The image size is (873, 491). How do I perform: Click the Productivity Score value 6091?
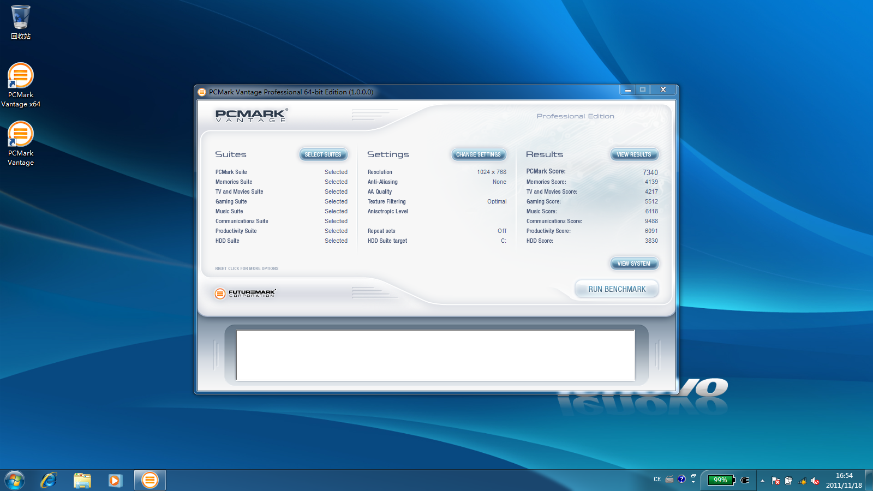click(x=651, y=231)
